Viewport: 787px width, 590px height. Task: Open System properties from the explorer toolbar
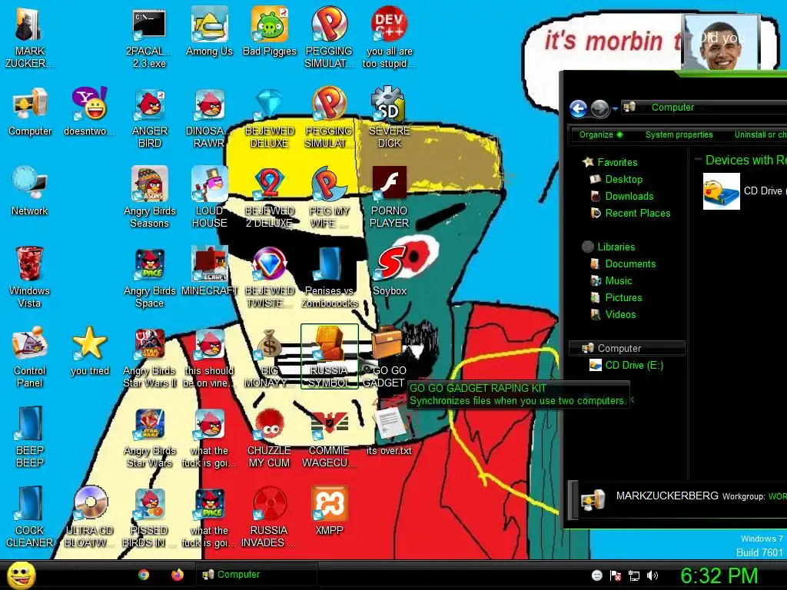tap(679, 134)
